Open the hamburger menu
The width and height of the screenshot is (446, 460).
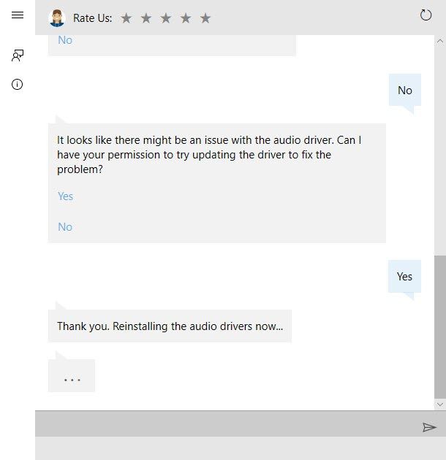pos(18,15)
